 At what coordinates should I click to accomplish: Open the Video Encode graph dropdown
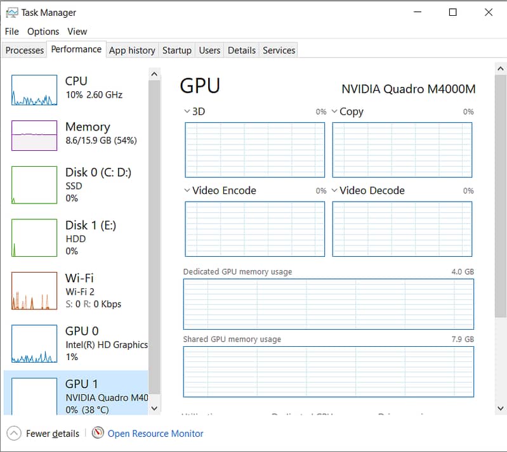(187, 190)
